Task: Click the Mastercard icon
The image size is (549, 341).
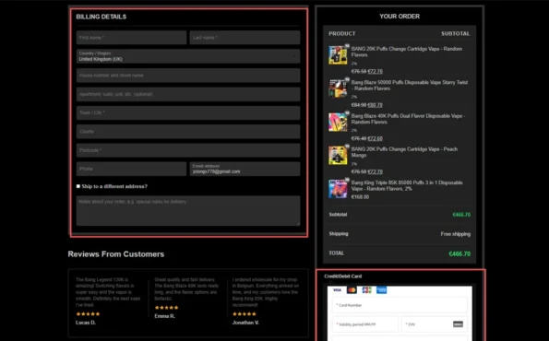Action: pos(352,290)
